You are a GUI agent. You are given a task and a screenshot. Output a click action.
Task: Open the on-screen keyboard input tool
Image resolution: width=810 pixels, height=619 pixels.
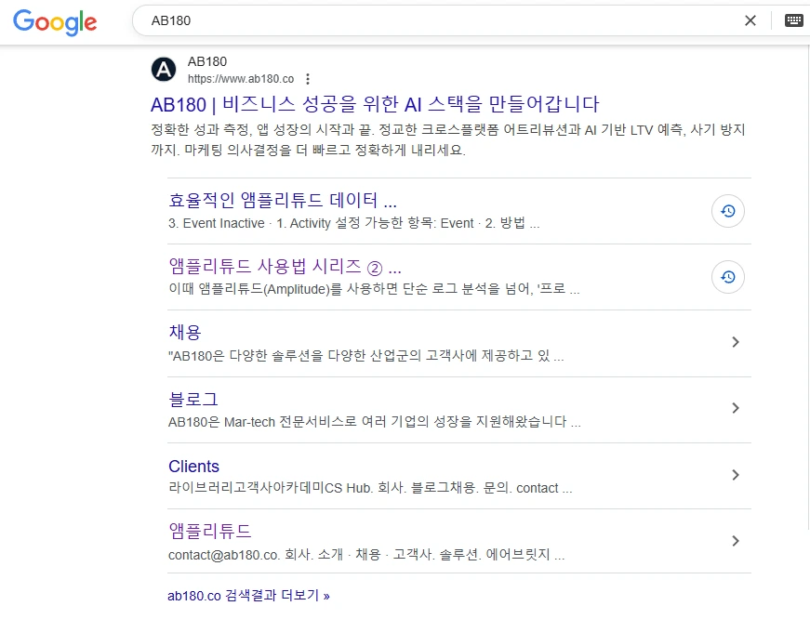[x=793, y=20]
